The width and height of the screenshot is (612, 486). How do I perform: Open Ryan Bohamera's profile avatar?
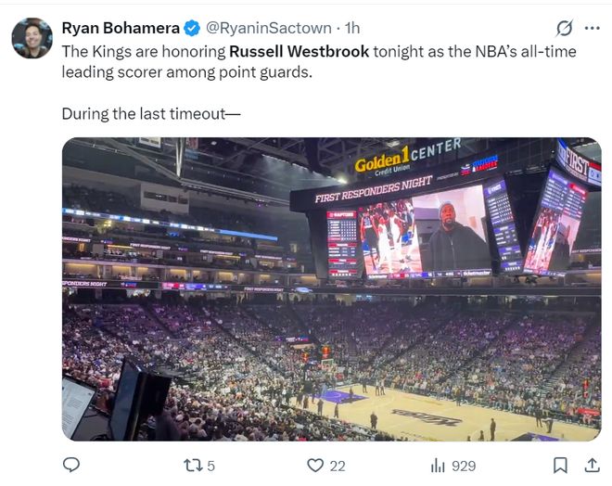pyautogui.click(x=32, y=38)
